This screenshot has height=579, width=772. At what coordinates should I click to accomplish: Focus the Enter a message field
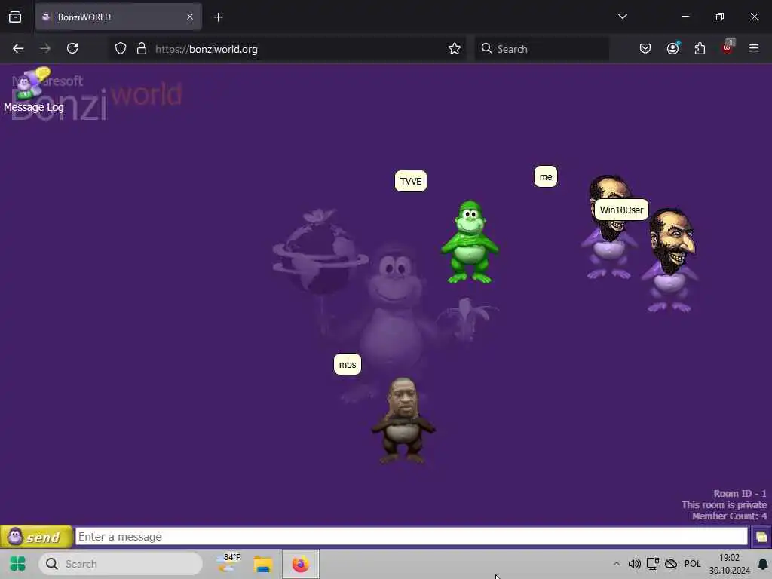click(412, 537)
